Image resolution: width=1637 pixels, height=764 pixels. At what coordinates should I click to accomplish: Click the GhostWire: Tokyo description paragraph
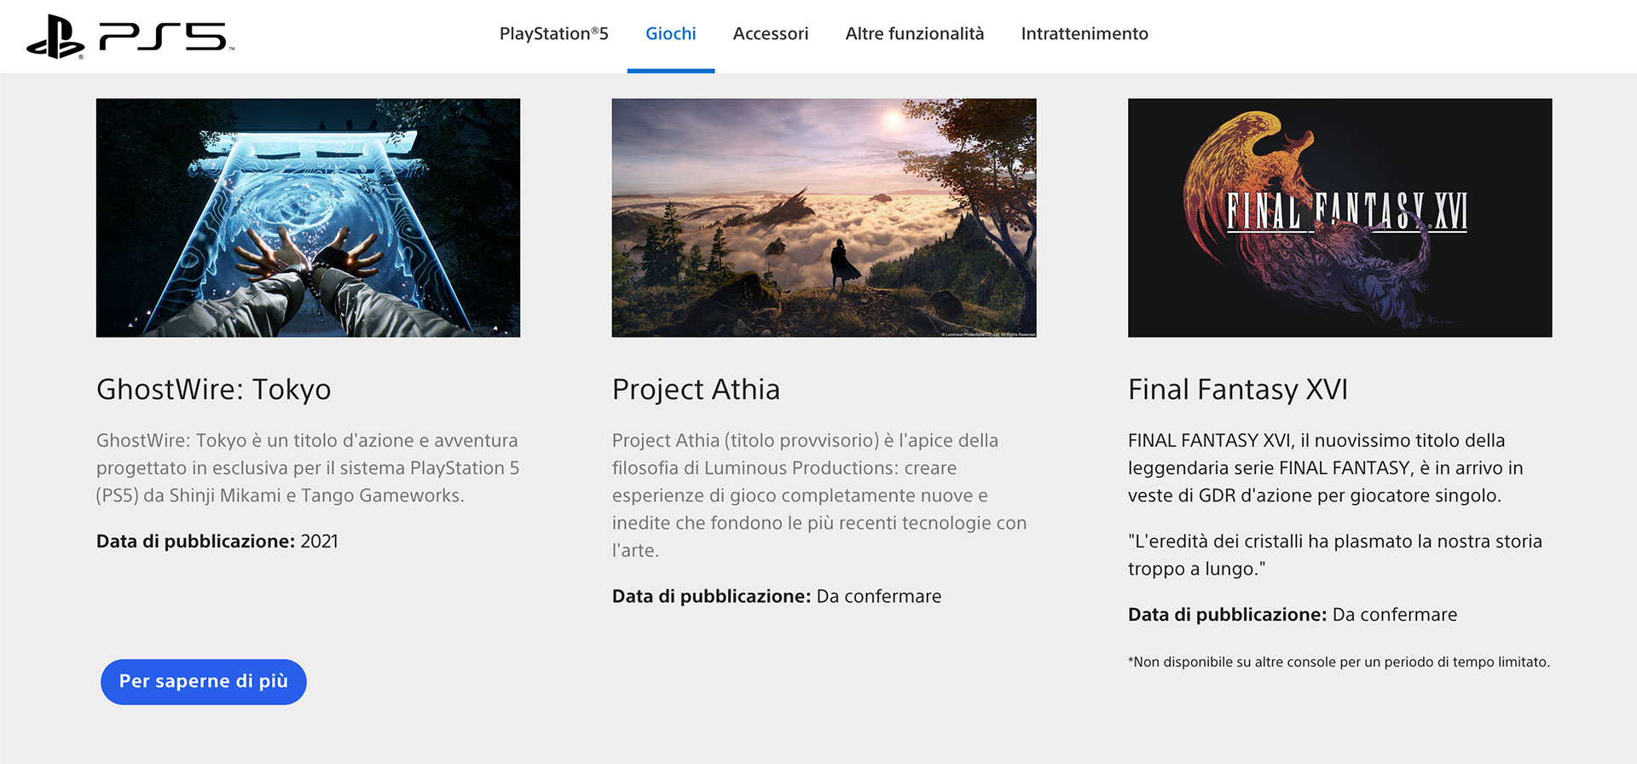pos(308,468)
